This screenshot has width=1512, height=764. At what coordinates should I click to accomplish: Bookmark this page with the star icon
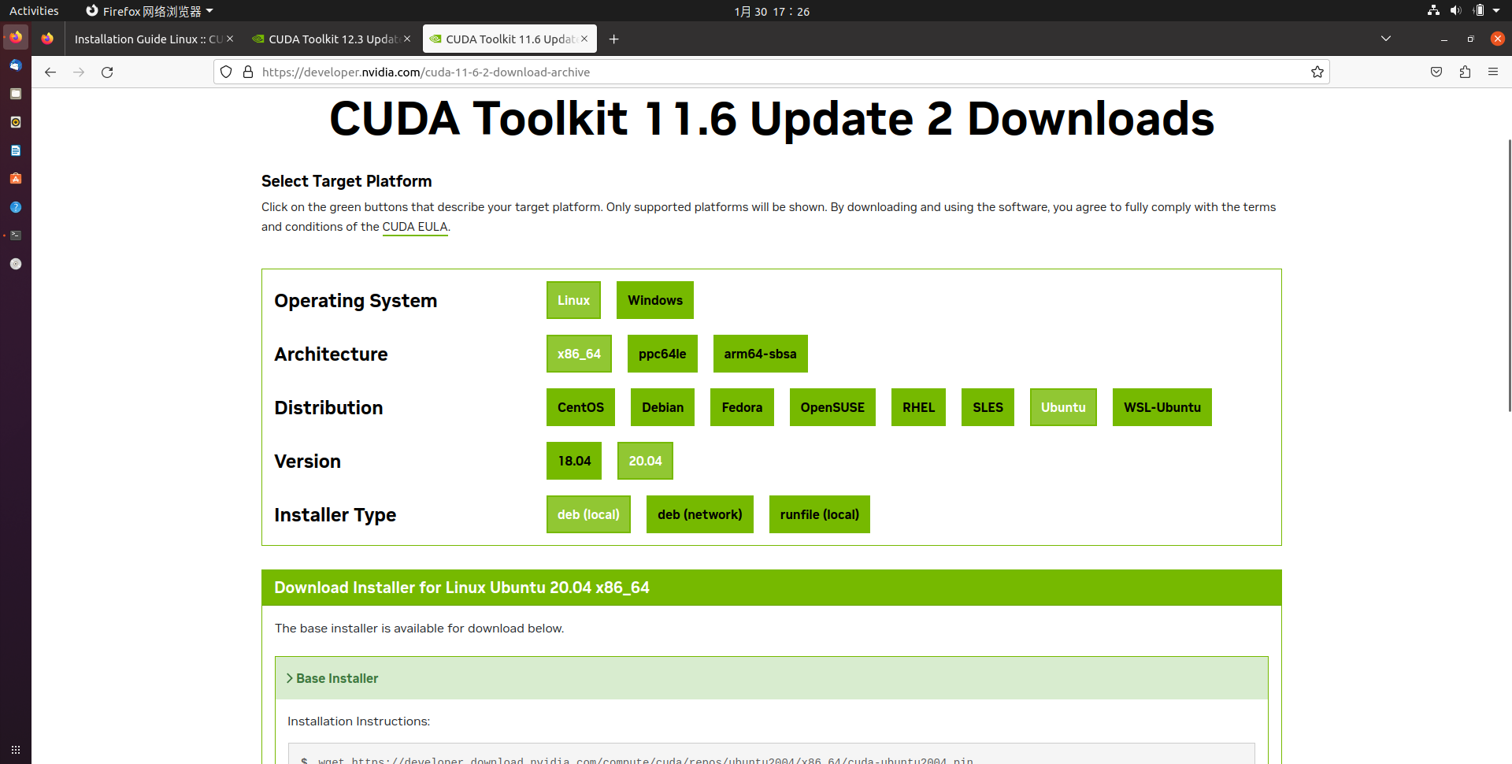click(1317, 72)
